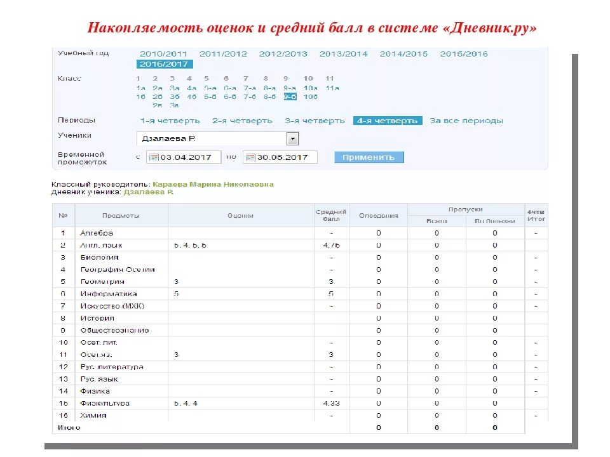The height and width of the screenshot is (457, 610).
Task: Choose period 2-я четверть
Action: [x=242, y=121]
